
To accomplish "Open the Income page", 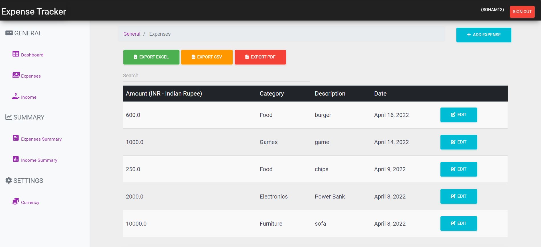I will coord(29,97).
